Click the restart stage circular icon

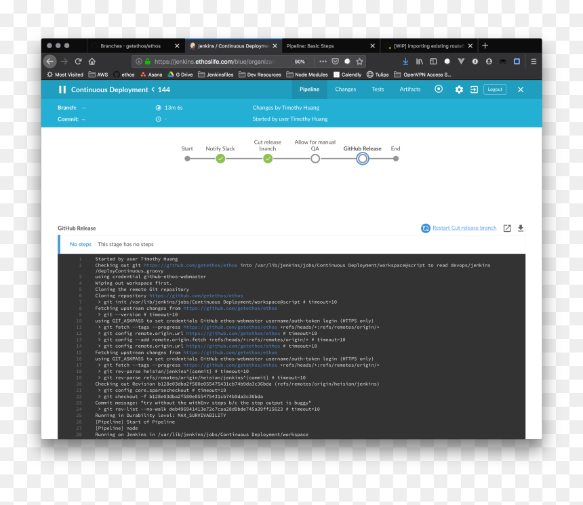tap(425, 228)
